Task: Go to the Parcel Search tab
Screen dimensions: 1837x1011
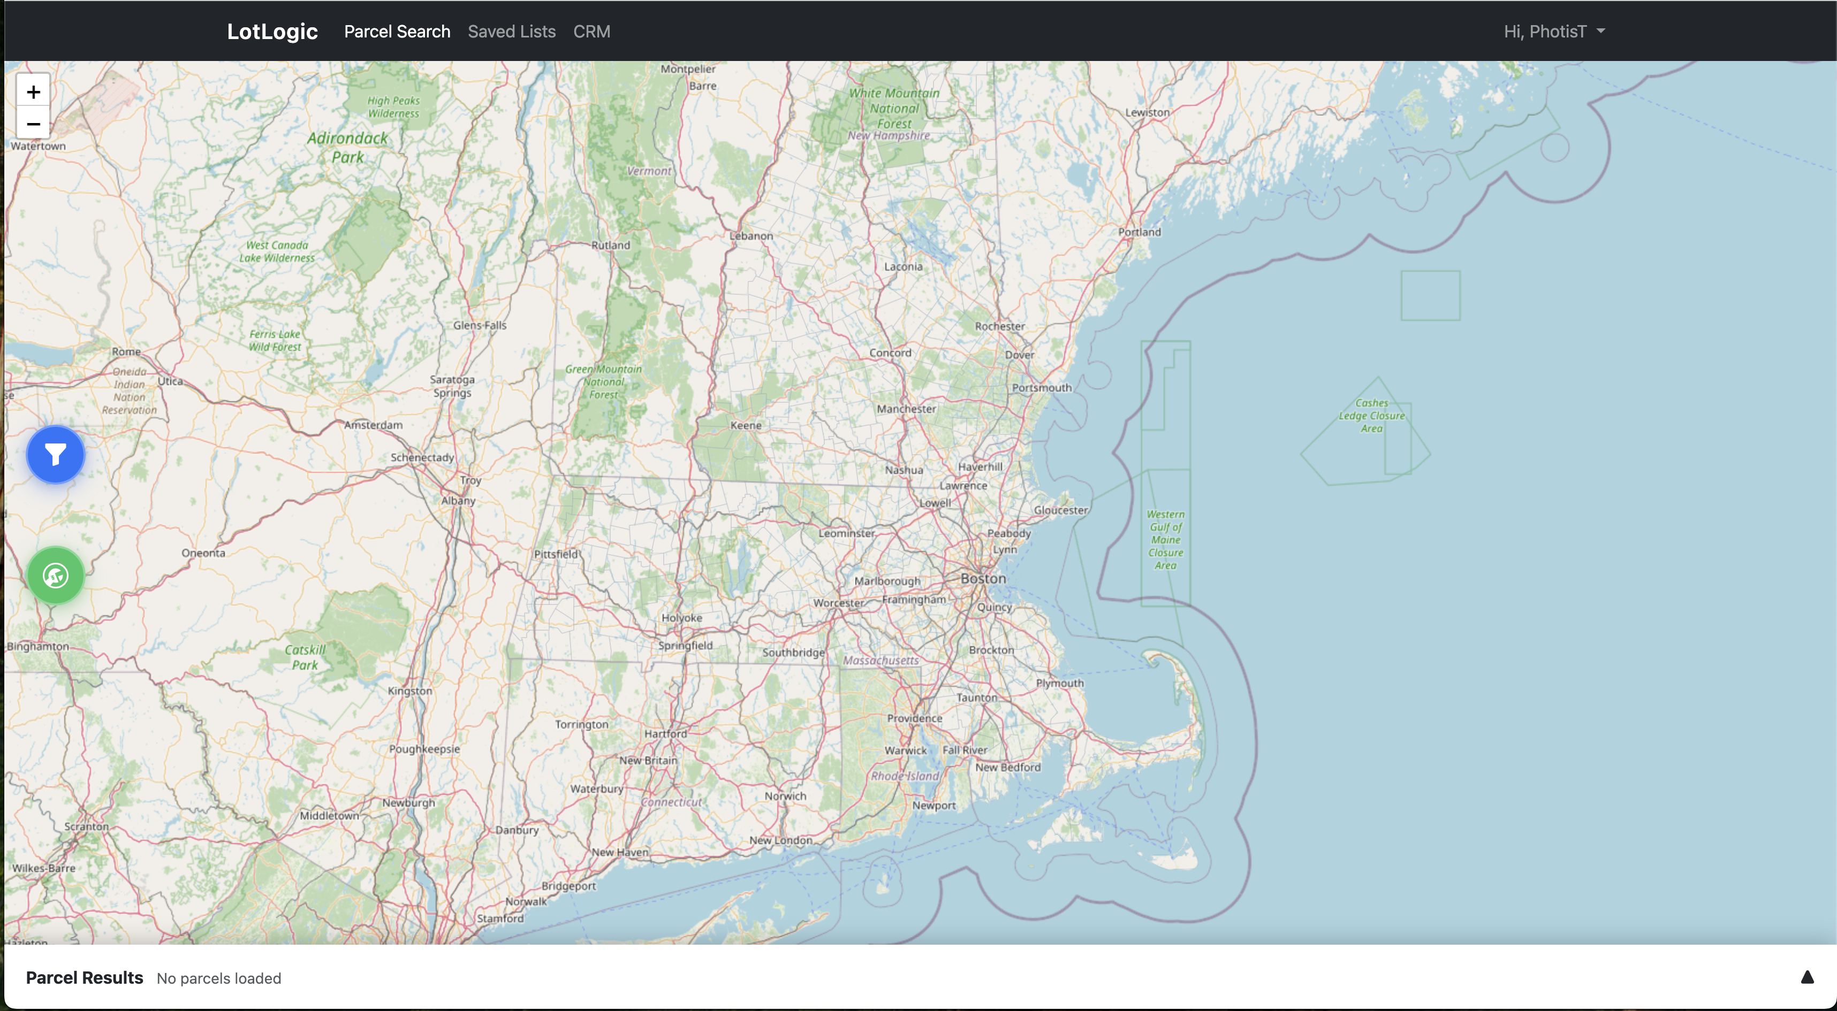Action: 397,32
